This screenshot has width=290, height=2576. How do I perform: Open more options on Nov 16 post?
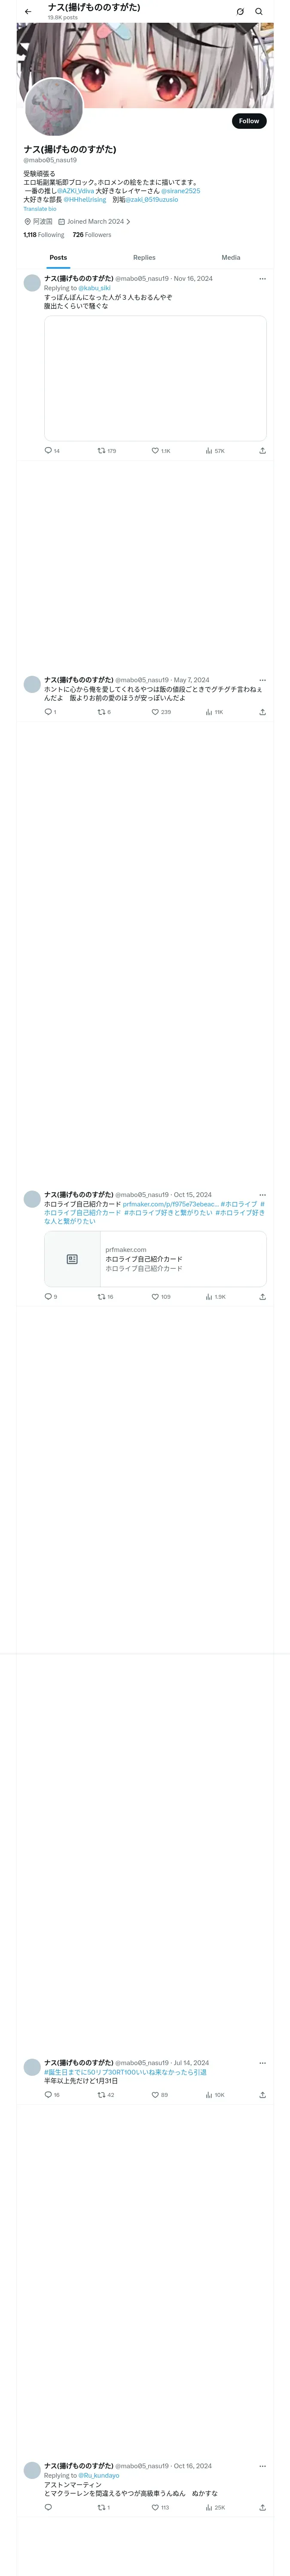[262, 279]
